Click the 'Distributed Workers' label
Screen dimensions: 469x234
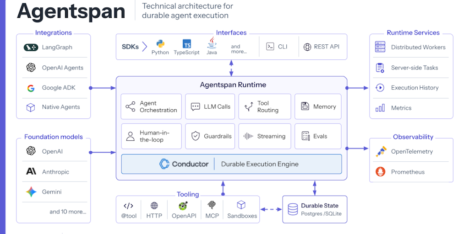coord(418,47)
